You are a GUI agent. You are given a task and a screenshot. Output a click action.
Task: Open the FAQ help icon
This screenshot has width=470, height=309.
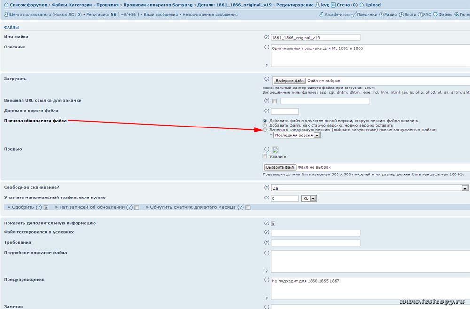tap(420, 15)
